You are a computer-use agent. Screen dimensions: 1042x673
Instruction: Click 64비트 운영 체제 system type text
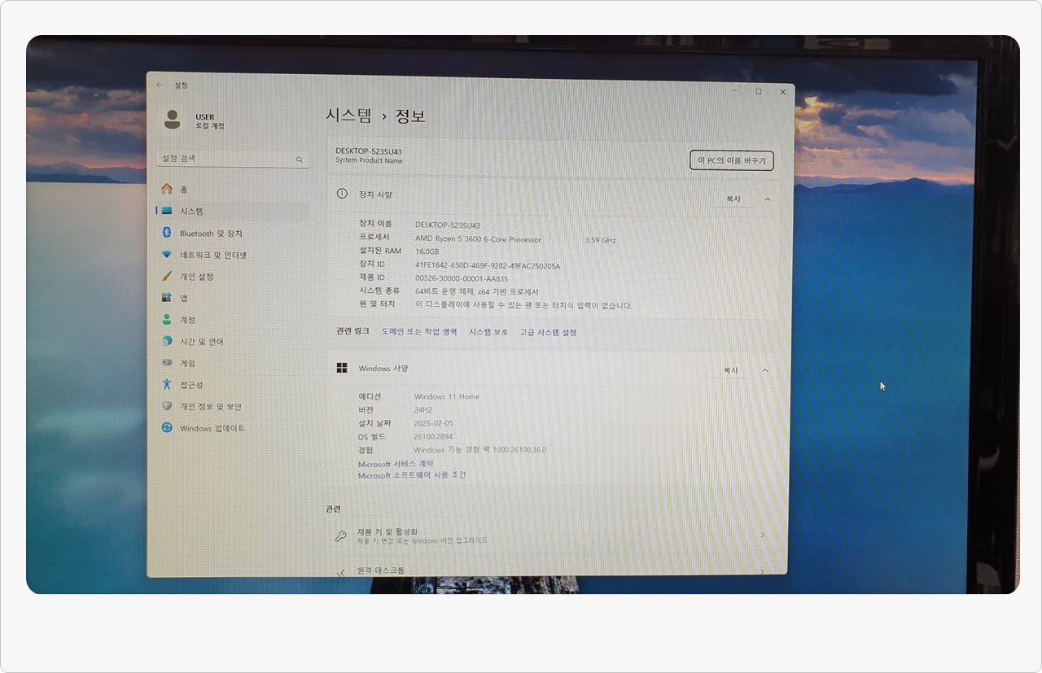click(477, 291)
